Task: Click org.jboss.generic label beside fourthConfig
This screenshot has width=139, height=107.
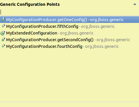Action: 102,46
